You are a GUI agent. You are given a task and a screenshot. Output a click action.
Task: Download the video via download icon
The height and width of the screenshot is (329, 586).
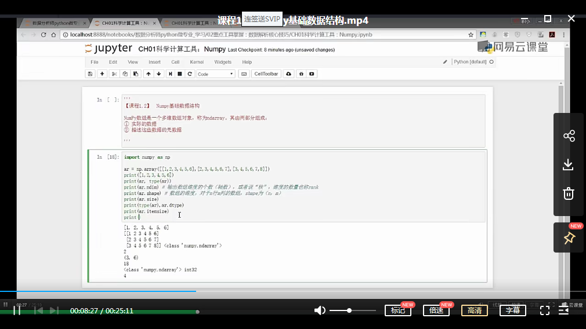tap(569, 164)
